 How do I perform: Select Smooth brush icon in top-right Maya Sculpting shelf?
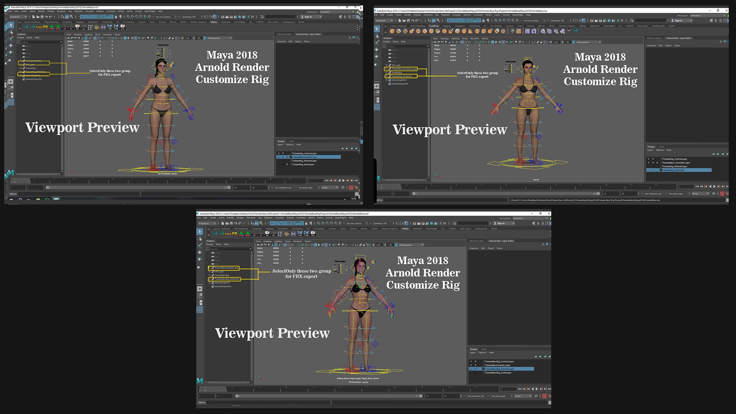tap(399, 31)
